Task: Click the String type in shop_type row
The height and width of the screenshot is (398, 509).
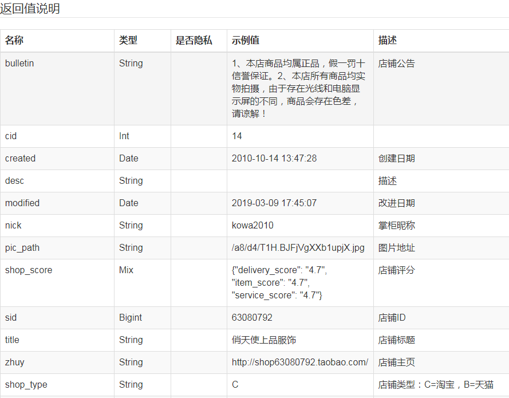Action: (131, 385)
